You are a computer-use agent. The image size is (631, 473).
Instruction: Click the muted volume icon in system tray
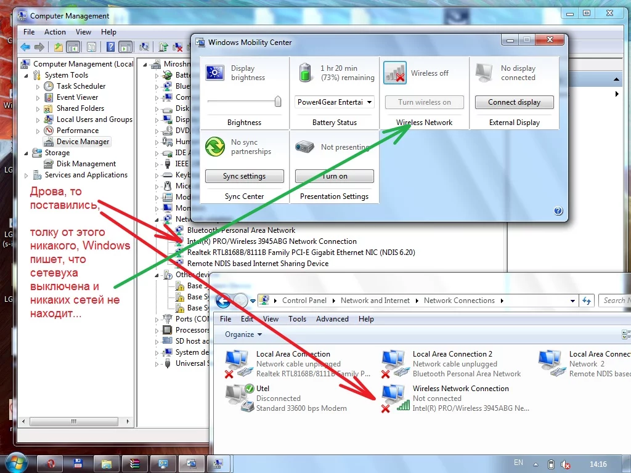[566, 464]
